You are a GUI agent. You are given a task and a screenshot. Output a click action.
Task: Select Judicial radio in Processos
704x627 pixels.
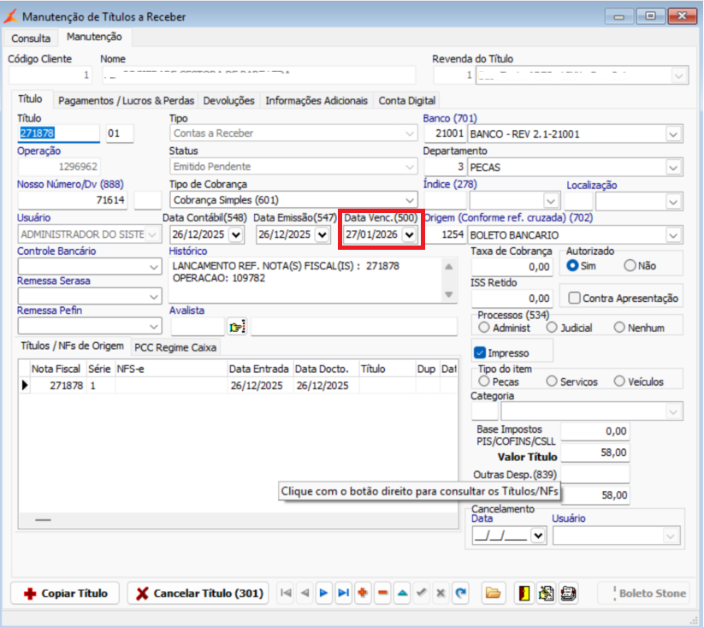(x=552, y=328)
